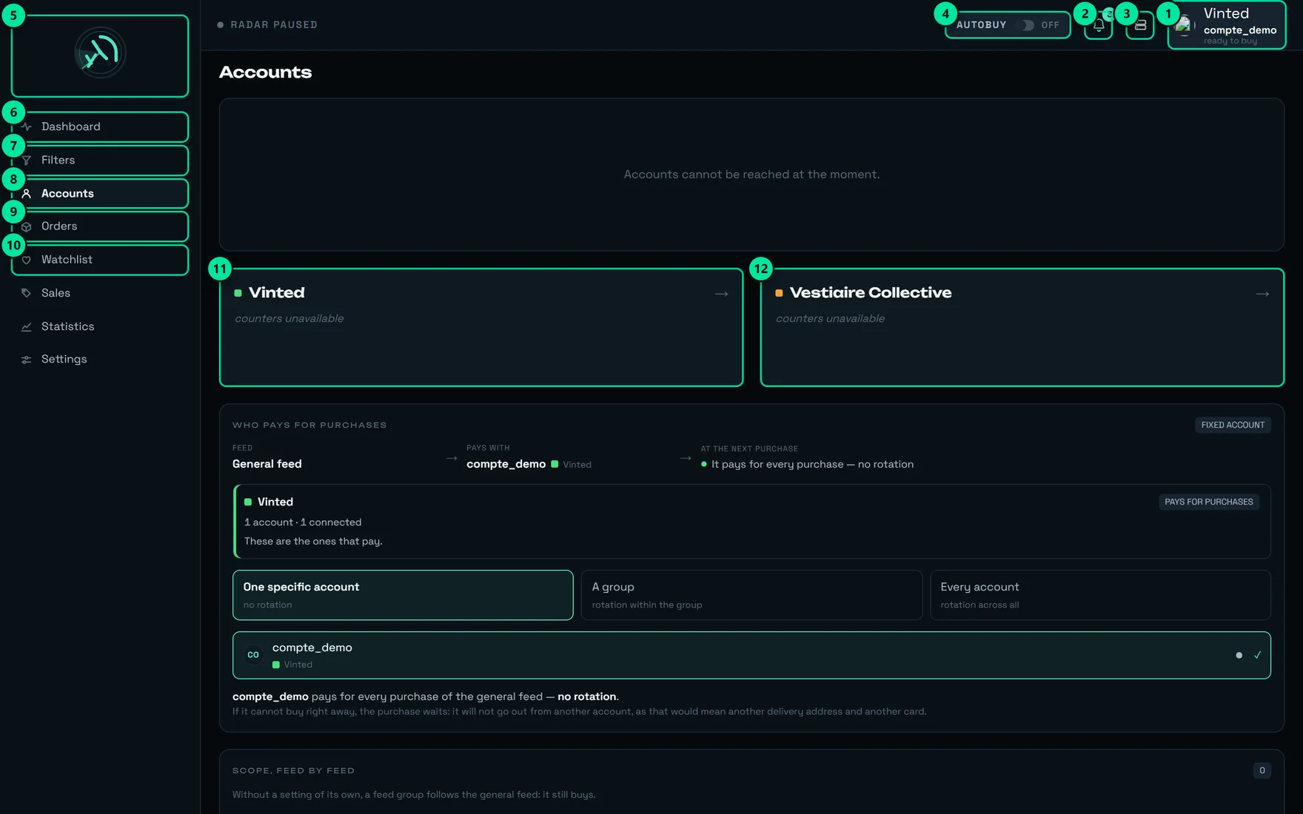Click the RADAR PAUSED status
Viewport: 1303px width, 814px height.
267,25
